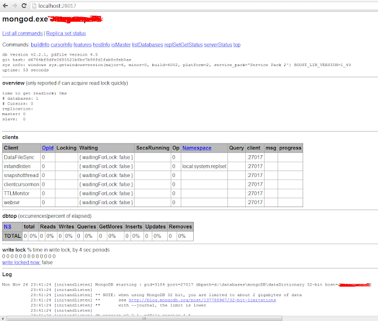
Task: Open the hostInfo command link
Action: point(102,44)
